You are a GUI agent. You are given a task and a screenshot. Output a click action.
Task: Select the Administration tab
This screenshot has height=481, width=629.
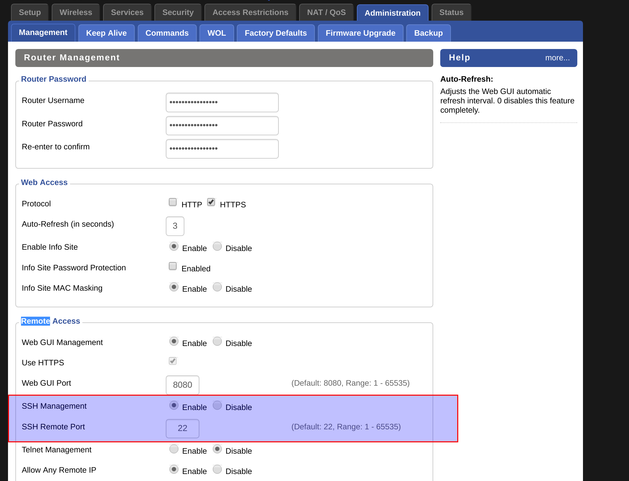(393, 13)
